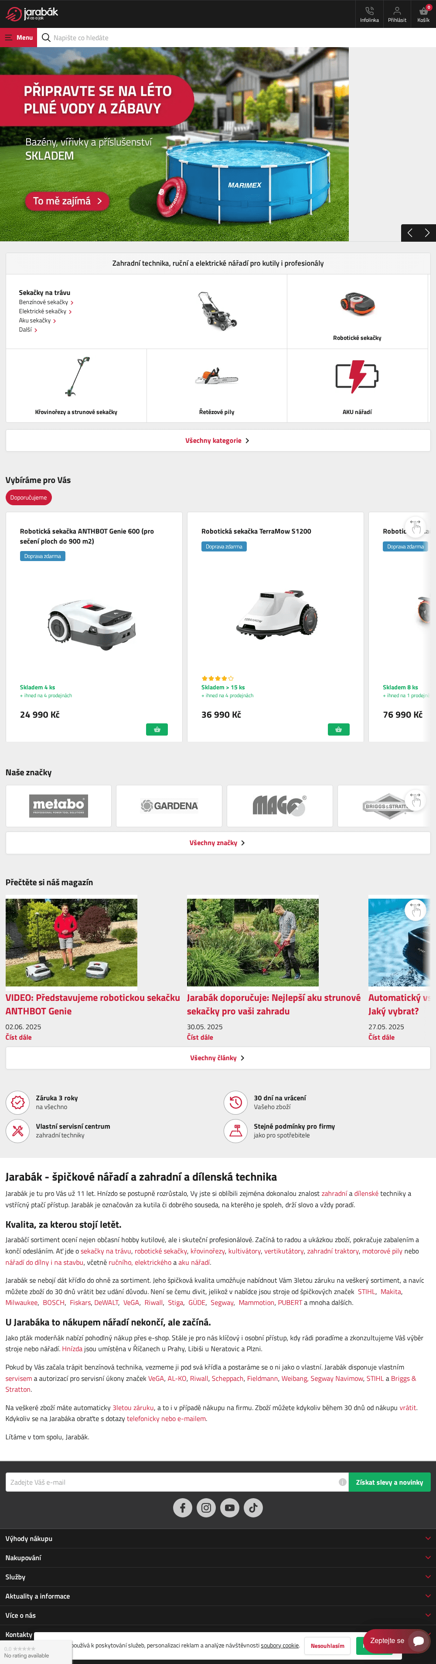
Task: Open the Gardena brand logo
Action: click(169, 805)
